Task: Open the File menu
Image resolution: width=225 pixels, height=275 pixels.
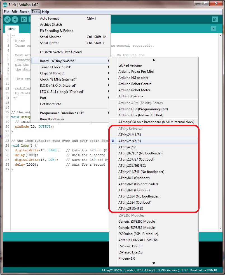Action: click(6, 12)
